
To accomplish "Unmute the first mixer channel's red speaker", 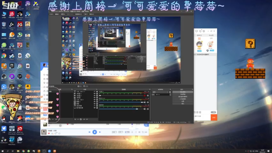I will [145, 96].
